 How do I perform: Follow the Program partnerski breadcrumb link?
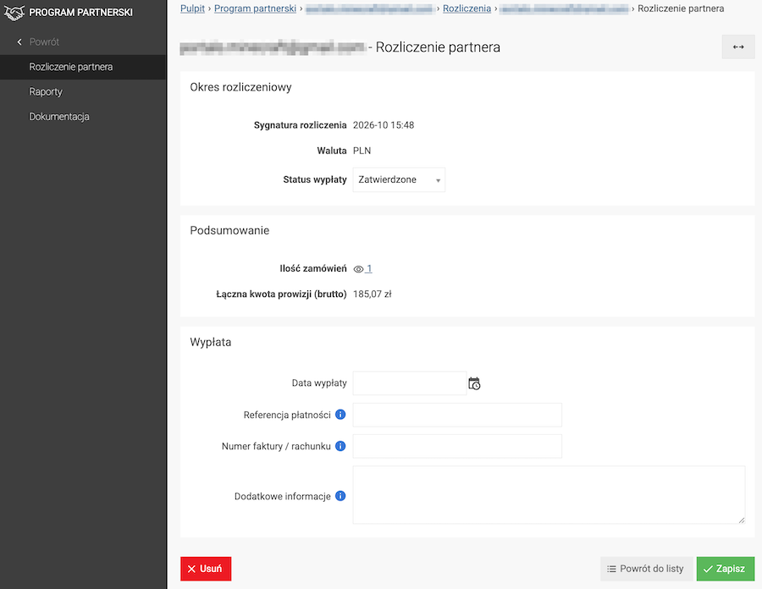tap(255, 8)
